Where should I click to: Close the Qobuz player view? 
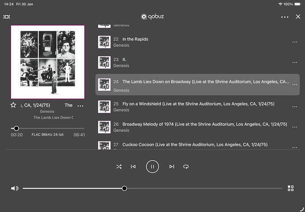pyautogui.click(x=298, y=17)
